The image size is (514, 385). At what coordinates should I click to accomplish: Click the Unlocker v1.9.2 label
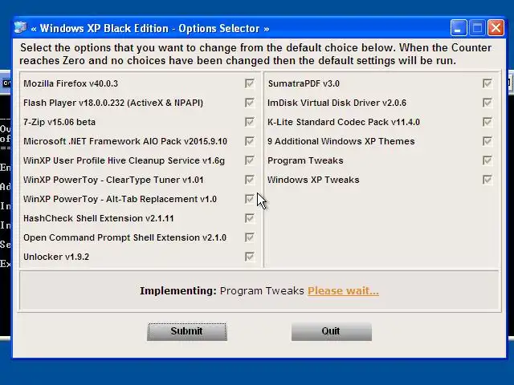coord(56,257)
